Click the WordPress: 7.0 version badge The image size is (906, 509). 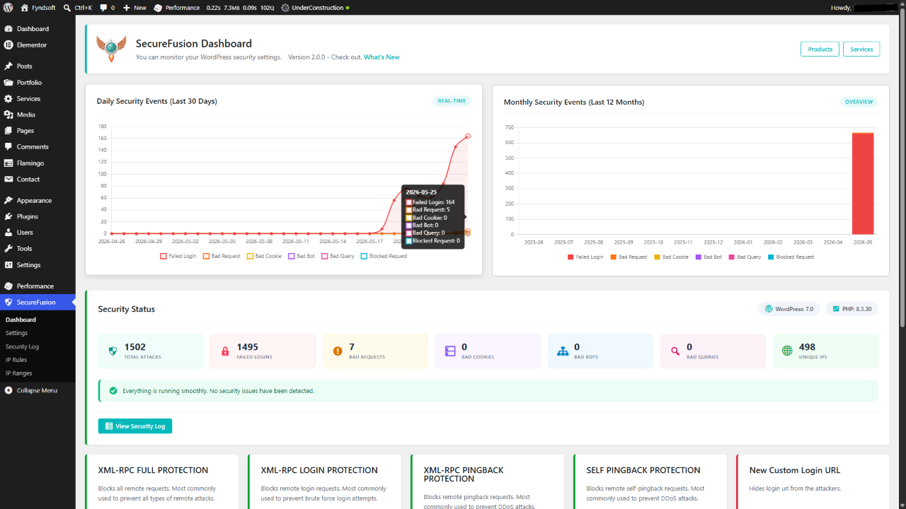(789, 309)
